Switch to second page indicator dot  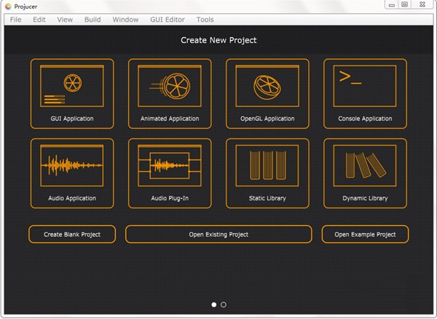[224, 304]
